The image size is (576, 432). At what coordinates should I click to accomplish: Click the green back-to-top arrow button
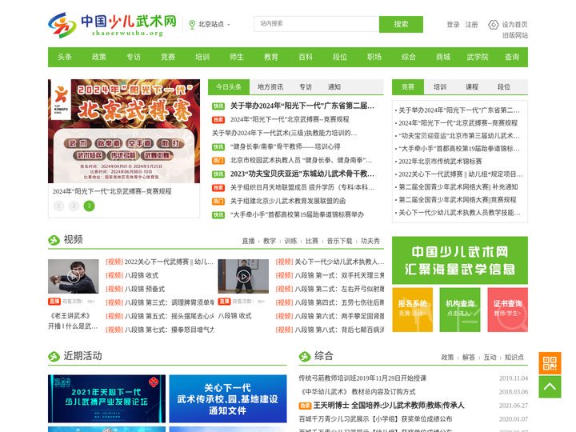pyautogui.click(x=550, y=386)
